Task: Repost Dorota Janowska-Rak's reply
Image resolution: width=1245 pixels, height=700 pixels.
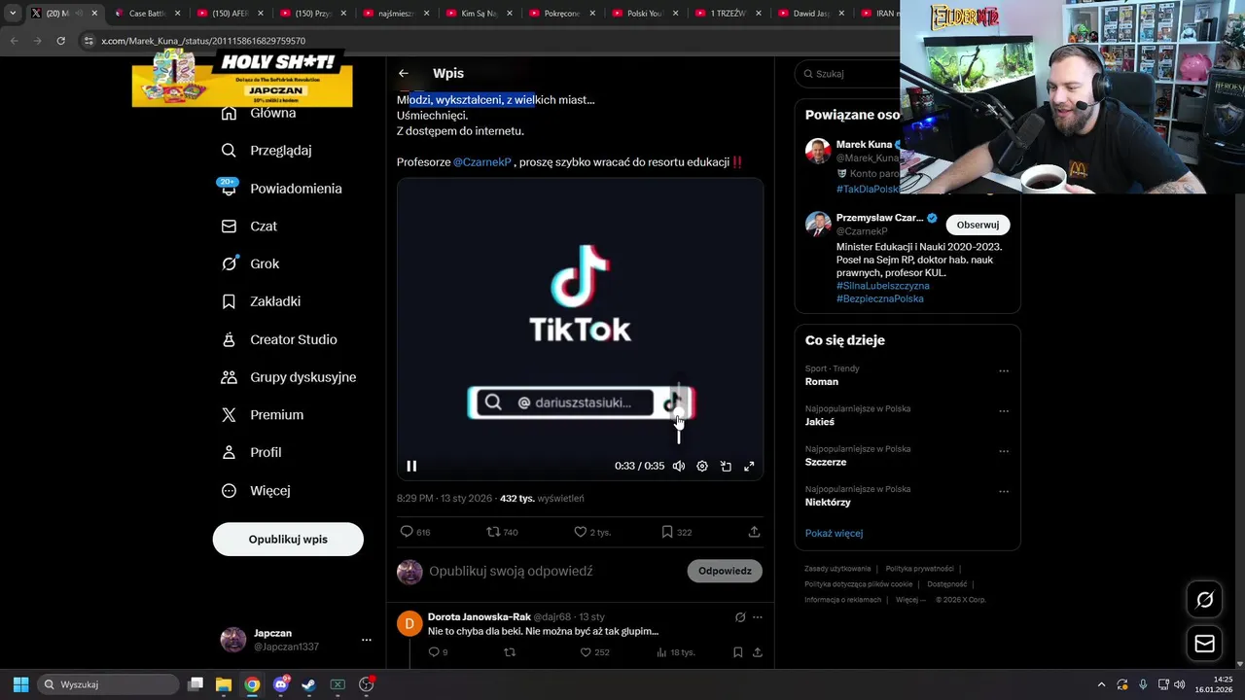Action: 510,652
